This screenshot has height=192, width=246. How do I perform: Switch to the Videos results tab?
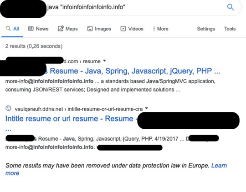pyautogui.click(x=132, y=29)
